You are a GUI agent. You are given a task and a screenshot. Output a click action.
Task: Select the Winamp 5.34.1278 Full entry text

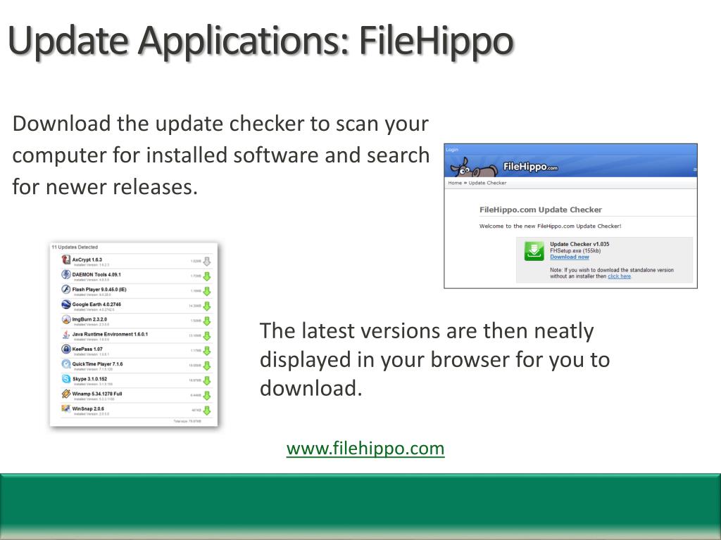(x=97, y=394)
